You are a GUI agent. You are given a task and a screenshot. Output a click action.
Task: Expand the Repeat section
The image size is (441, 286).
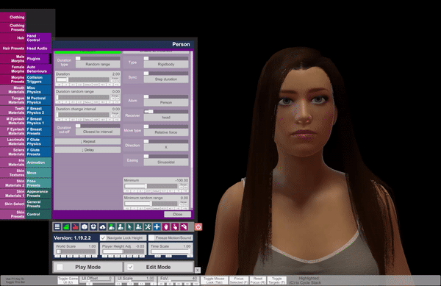tap(87, 141)
